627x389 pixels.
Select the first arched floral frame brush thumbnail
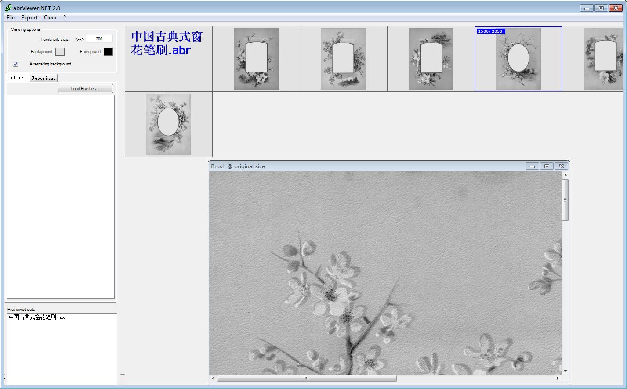(256, 59)
